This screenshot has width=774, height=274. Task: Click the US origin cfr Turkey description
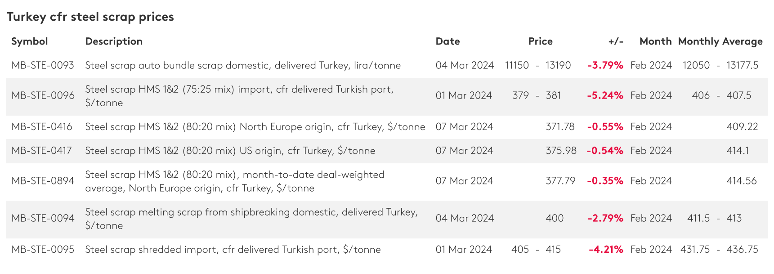click(x=230, y=151)
